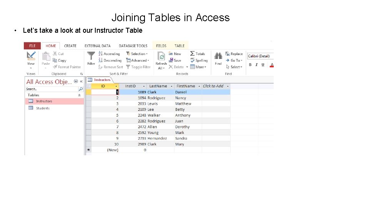The height and width of the screenshot is (208, 369).
Task: Click the New record icon
Action: [171, 54]
